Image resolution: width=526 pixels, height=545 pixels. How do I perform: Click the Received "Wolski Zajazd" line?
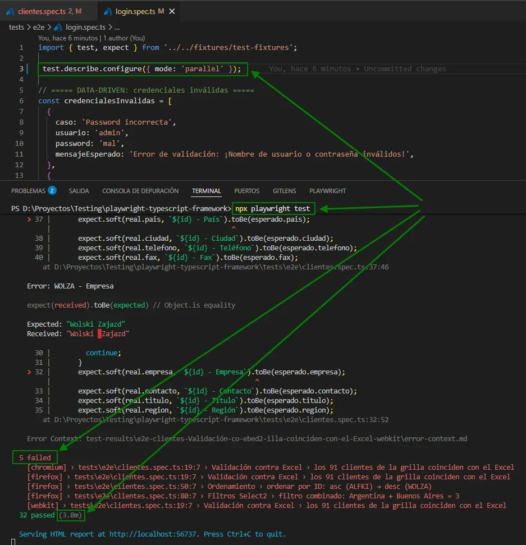(x=78, y=333)
